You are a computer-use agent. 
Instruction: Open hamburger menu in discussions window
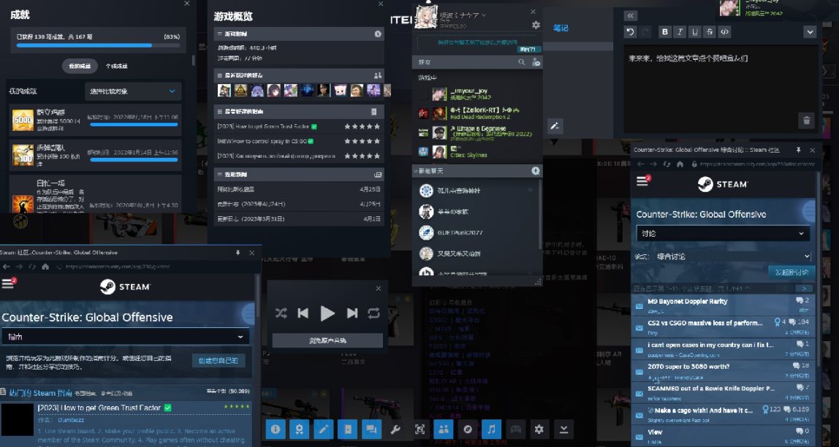pyautogui.click(x=642, y=181)
